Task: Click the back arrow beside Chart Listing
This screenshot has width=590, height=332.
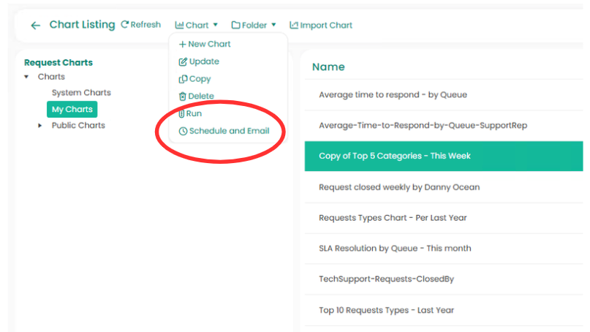Action: (35, 26)
